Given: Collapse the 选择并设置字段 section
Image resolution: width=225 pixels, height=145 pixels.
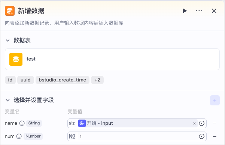Looking at the screenshot, I should (x=7, y=100).
